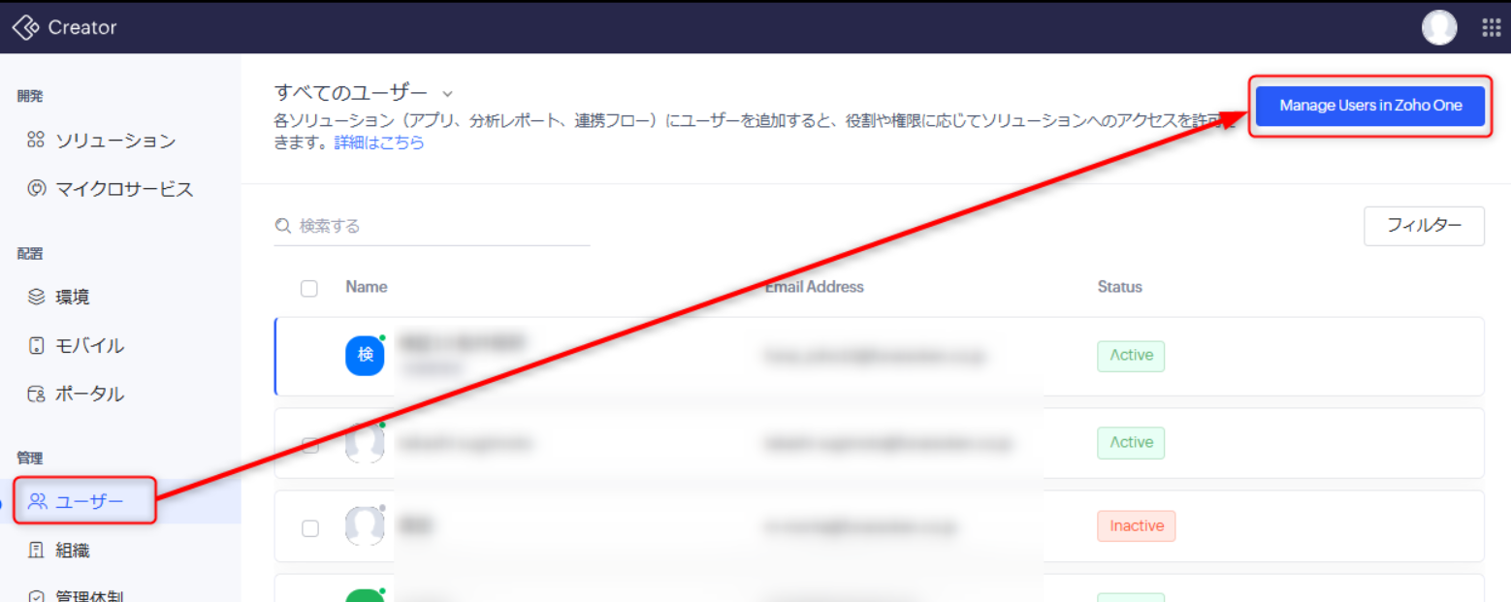Image resolution: width=1511 pixels, height=602 pixels.
Task: Open モバイル in the sidebar
Action: 89,346
